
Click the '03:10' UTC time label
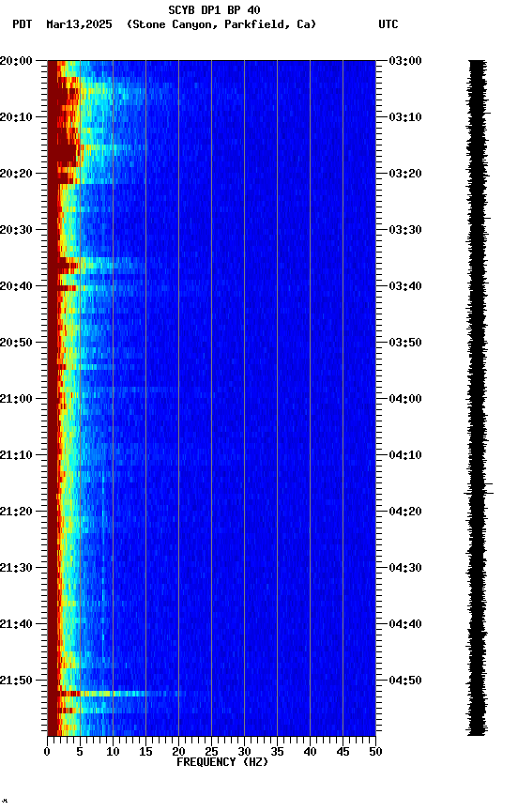pos(405,117)
